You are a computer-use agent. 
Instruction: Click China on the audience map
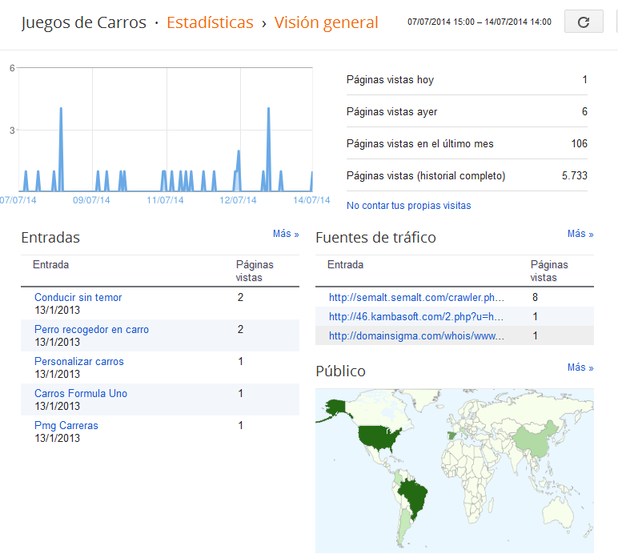click(x=538, y=440)
